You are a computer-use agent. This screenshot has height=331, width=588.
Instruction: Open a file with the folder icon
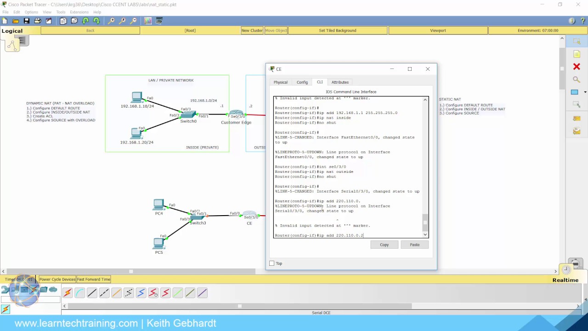[x=16, y=21]
